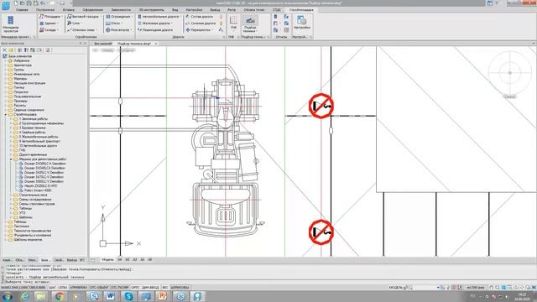The image size is (537, 302).
Task: Toggle оПРИВЯЗКА object snap
Action: click(x=78, y=288)
